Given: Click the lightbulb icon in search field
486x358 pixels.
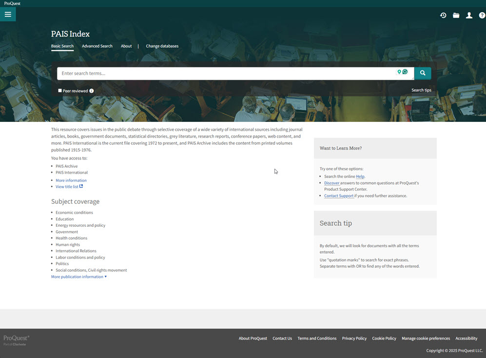Looking at the screenshot, I should [x=399, y=72].
